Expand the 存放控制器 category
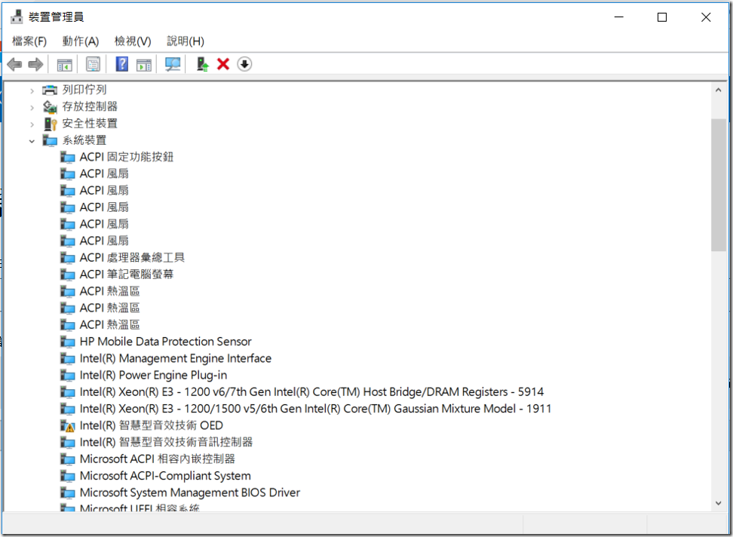 coord(32,108)
